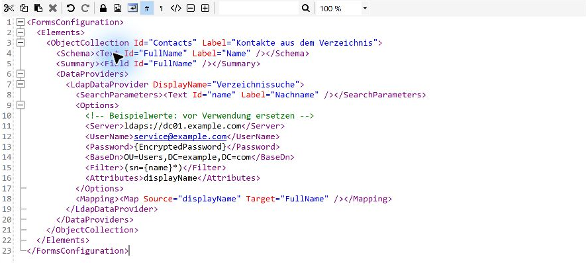Collapse the Elements fold on line 2
This screenshot has width=586, height=263.
coord(21,32)
